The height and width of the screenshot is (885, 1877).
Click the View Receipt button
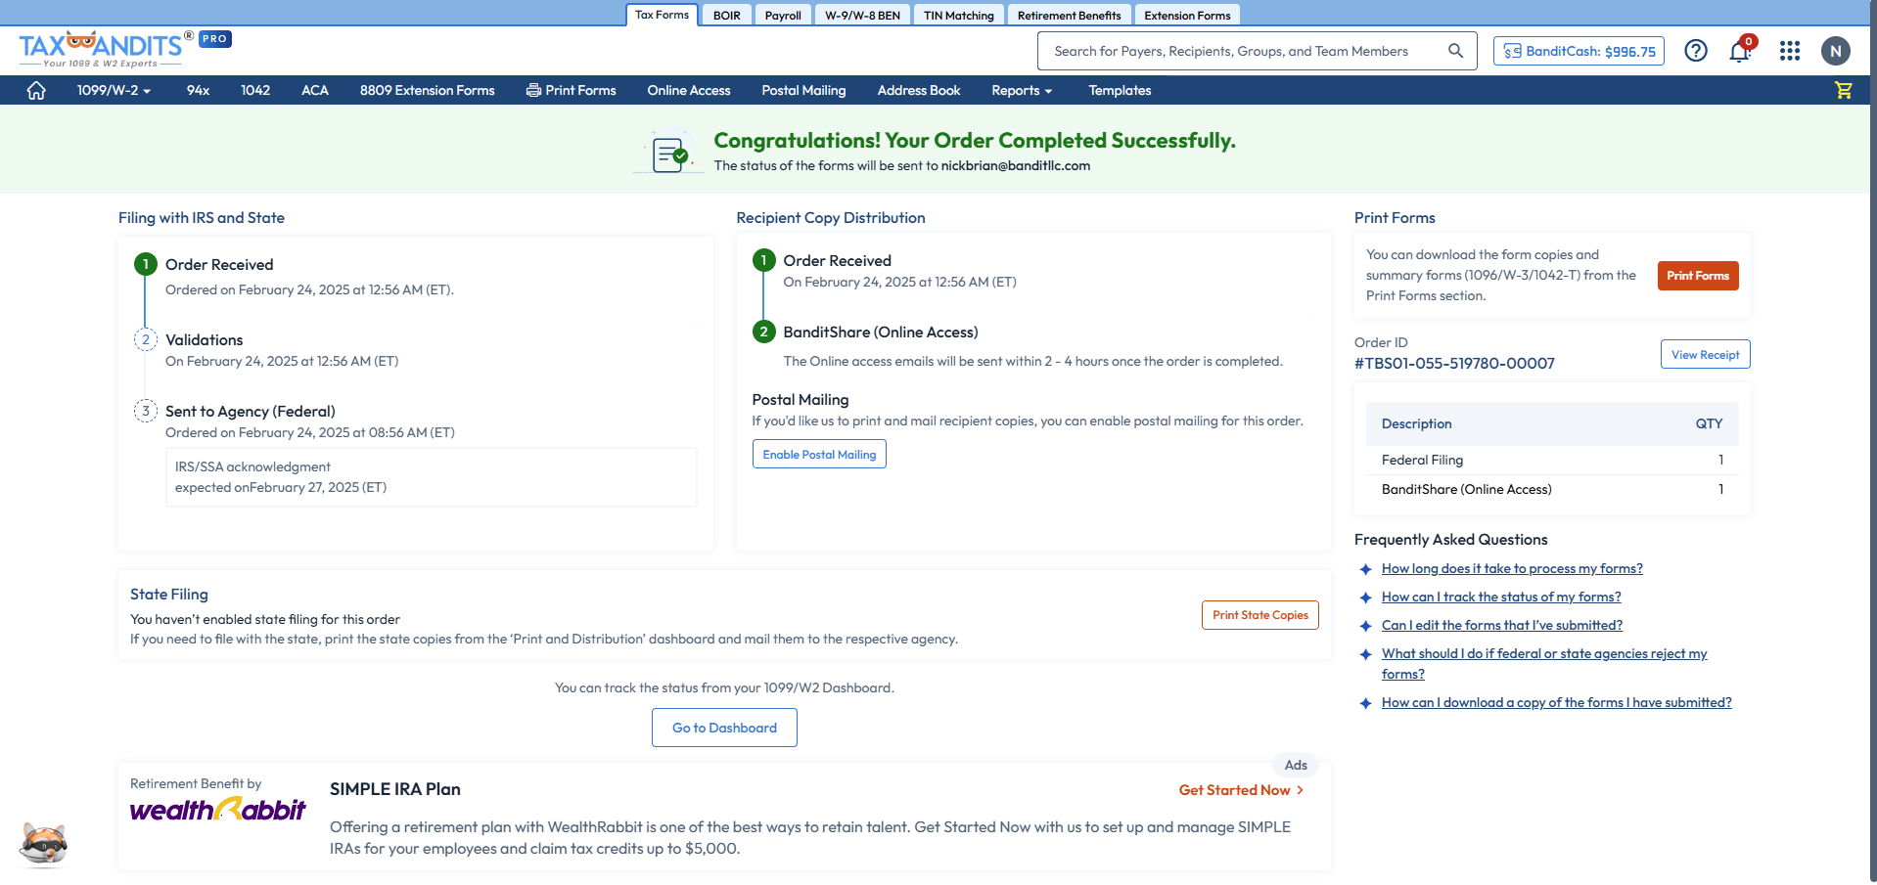[1705, 354]
